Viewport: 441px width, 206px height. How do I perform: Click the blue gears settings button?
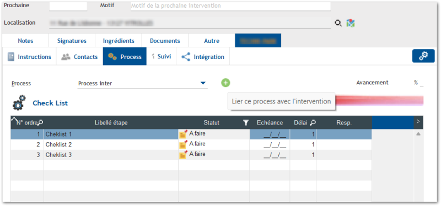[423, 56]
